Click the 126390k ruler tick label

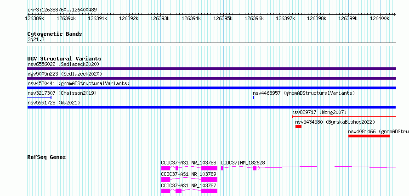pos(66,18)
